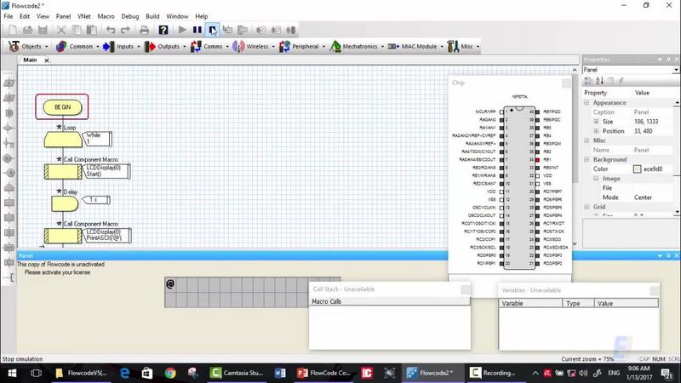Screen dimensions: 681x383
Task: Click the Objects component icon
Action: click(x=14, y=46)
